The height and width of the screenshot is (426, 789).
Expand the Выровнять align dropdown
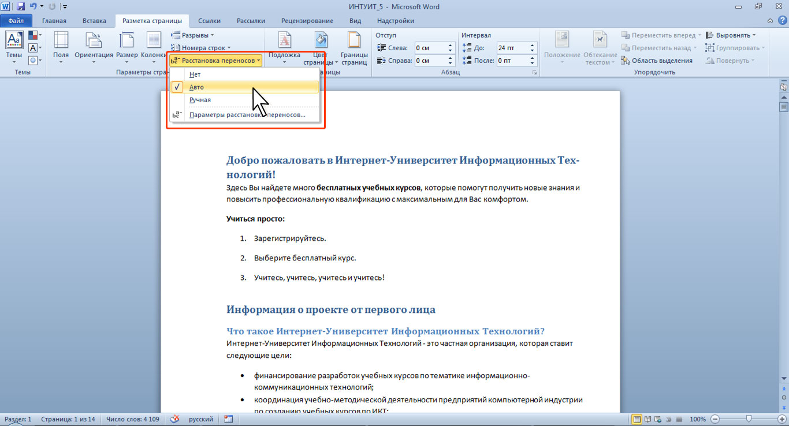point(731,35)
